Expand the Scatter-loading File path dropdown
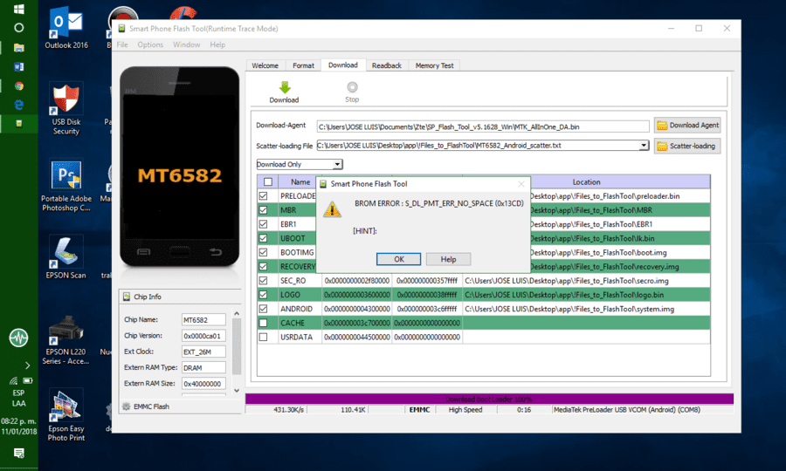Image resolution: width=786 pixels, height=471 pixels. point(644,145)
